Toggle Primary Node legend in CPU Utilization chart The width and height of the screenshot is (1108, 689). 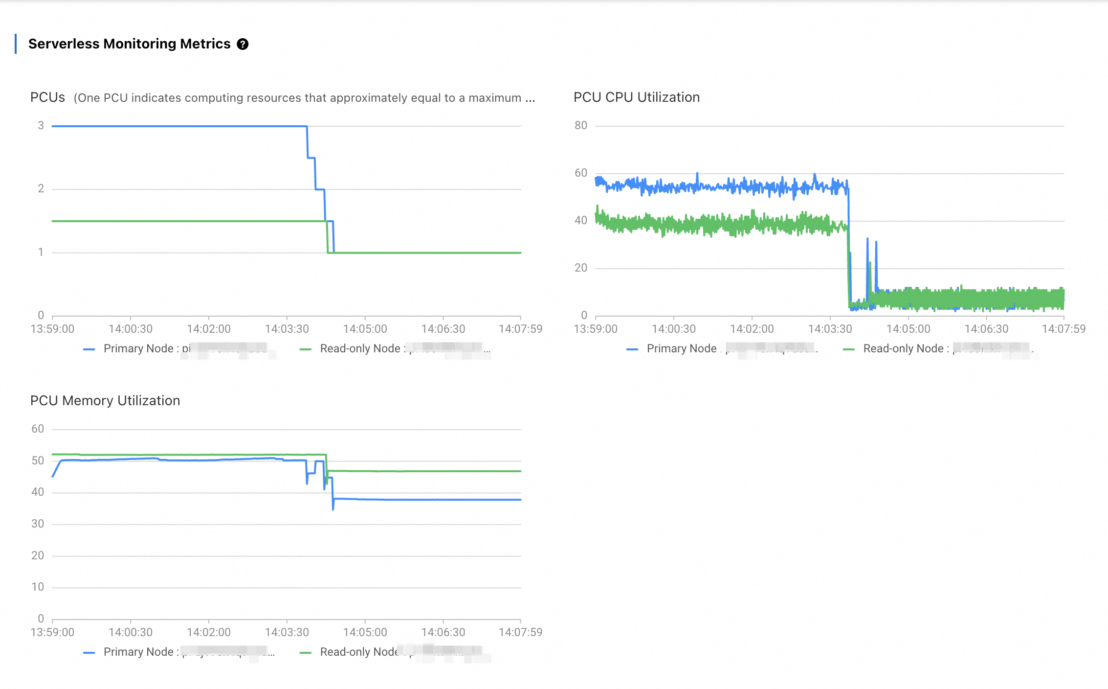(722, 349)
